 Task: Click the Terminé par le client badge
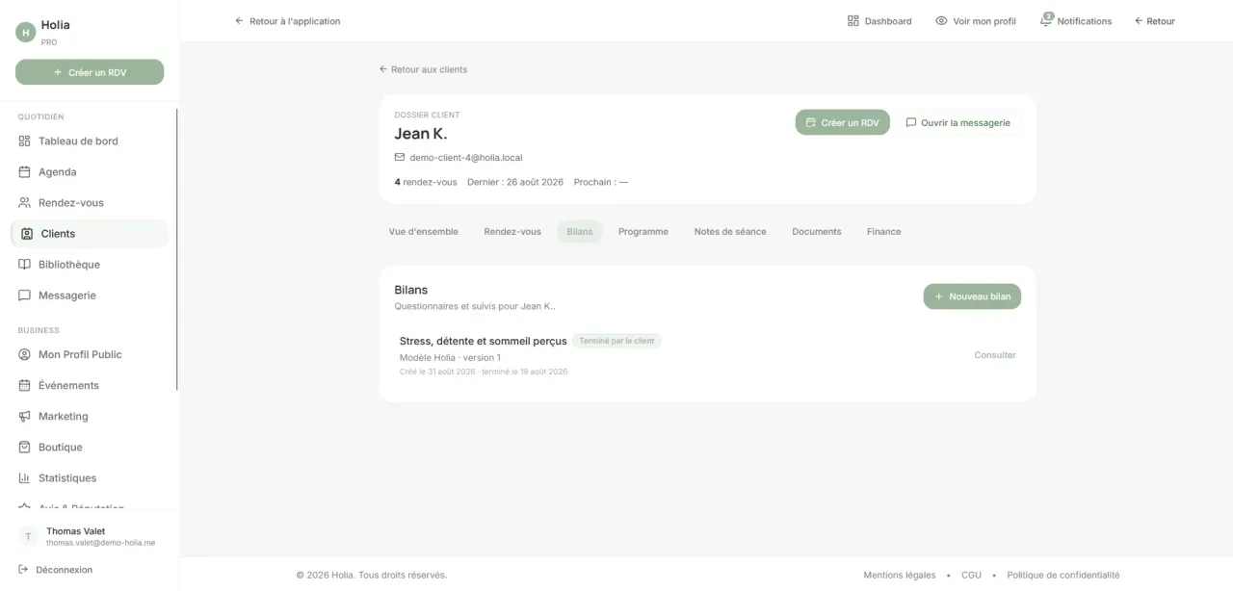coord(616,341)
